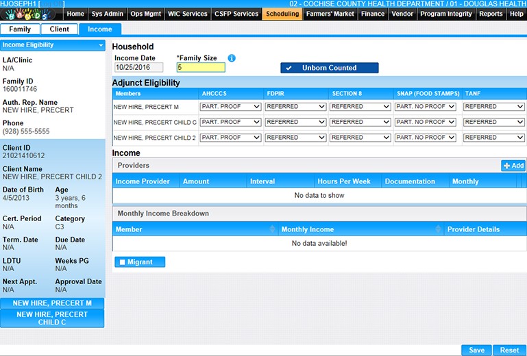Click the Family Size input field
Image resolution: width=527 pixels, height=356 pixels.
point(201,68)
